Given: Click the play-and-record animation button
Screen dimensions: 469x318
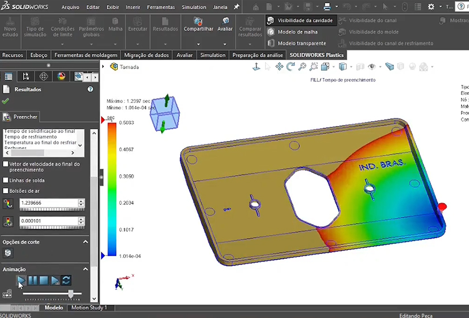Looking at the screenshot, I should tap(55, 280).
